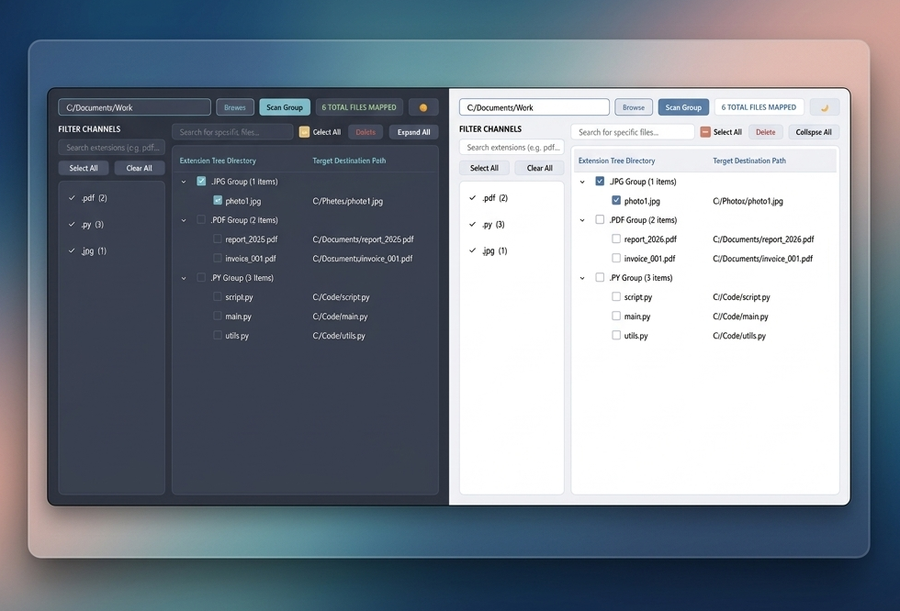
Task: Toggle the .py (3) checkmark in light panel
Action: pos(472,224)
